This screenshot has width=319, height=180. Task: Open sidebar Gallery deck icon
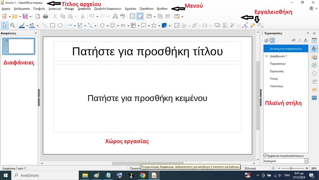coord(314,57)
